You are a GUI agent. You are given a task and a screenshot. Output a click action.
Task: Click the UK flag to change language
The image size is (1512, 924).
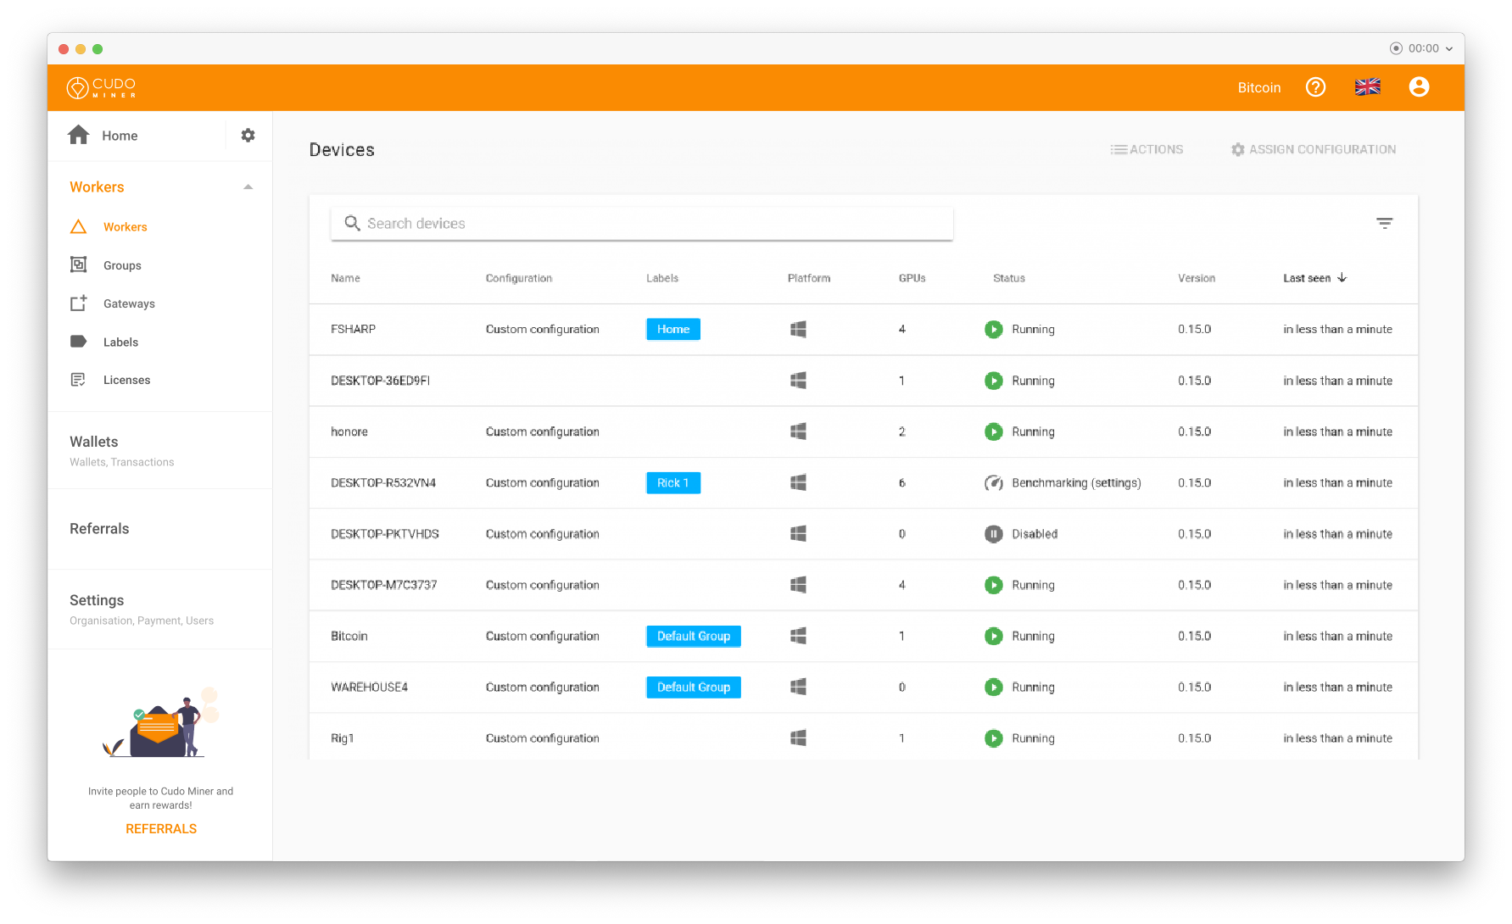[1367, 86]
